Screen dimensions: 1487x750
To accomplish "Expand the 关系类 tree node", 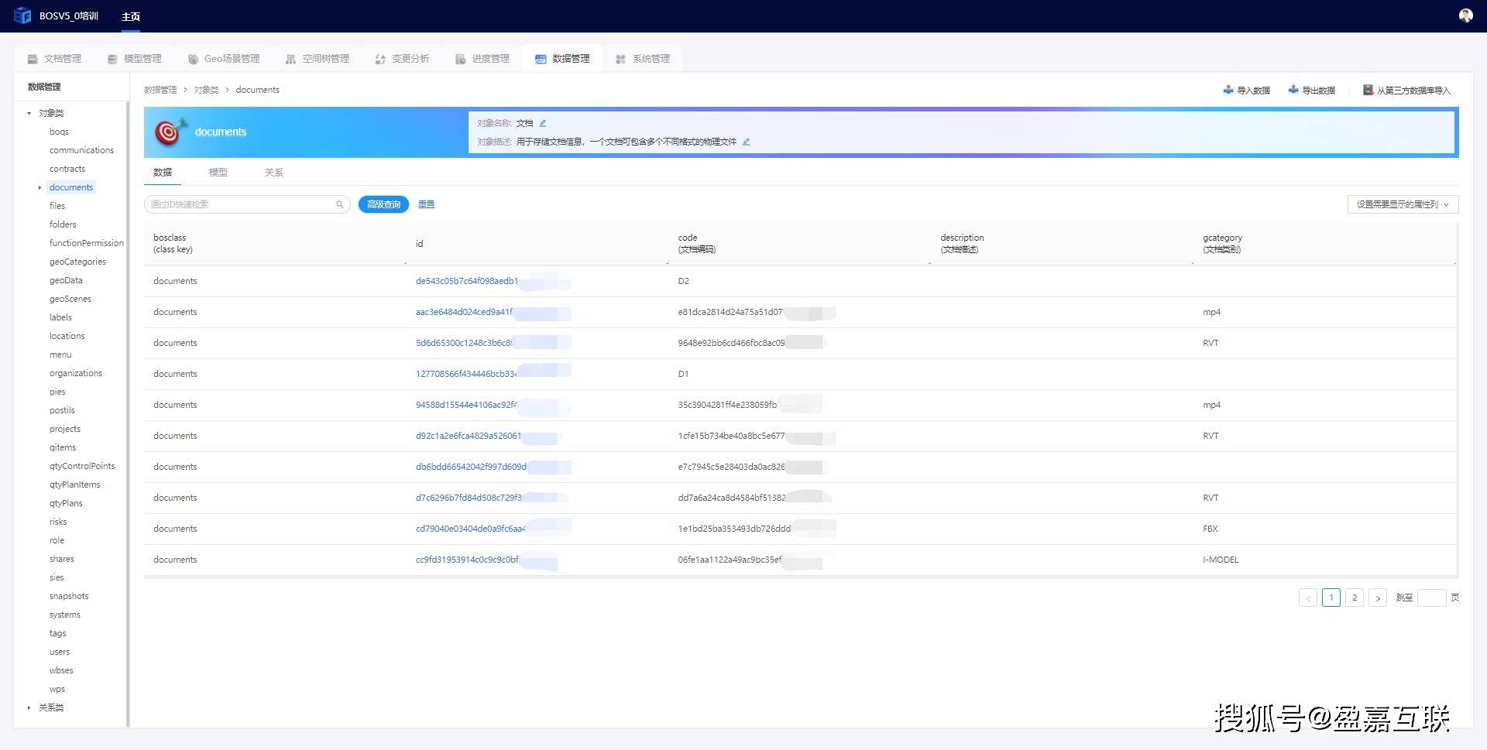I will click(29, 707).
